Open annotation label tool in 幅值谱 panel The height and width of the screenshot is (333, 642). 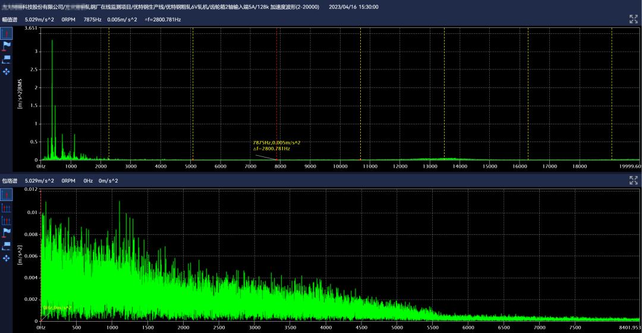click(7, 59)
